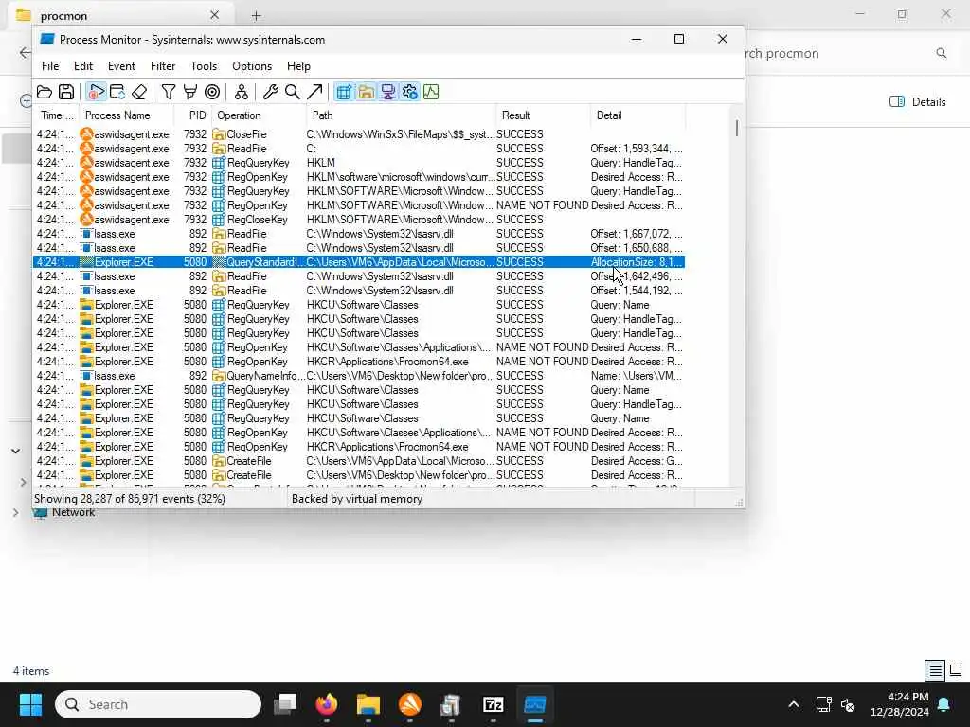Screen dimensions: 970x727
Task: Open the Event menu
Action: click(121, 66)
